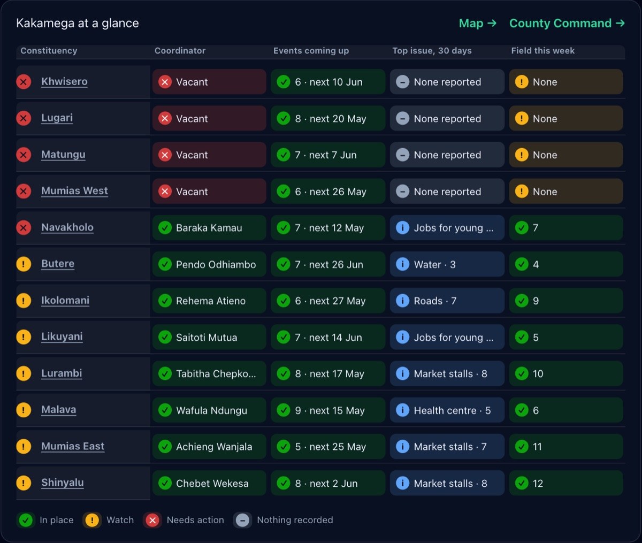642x543 pixels.
Task: Click the yellow warning icon next to Shinyalu
Action: [24, 483]
